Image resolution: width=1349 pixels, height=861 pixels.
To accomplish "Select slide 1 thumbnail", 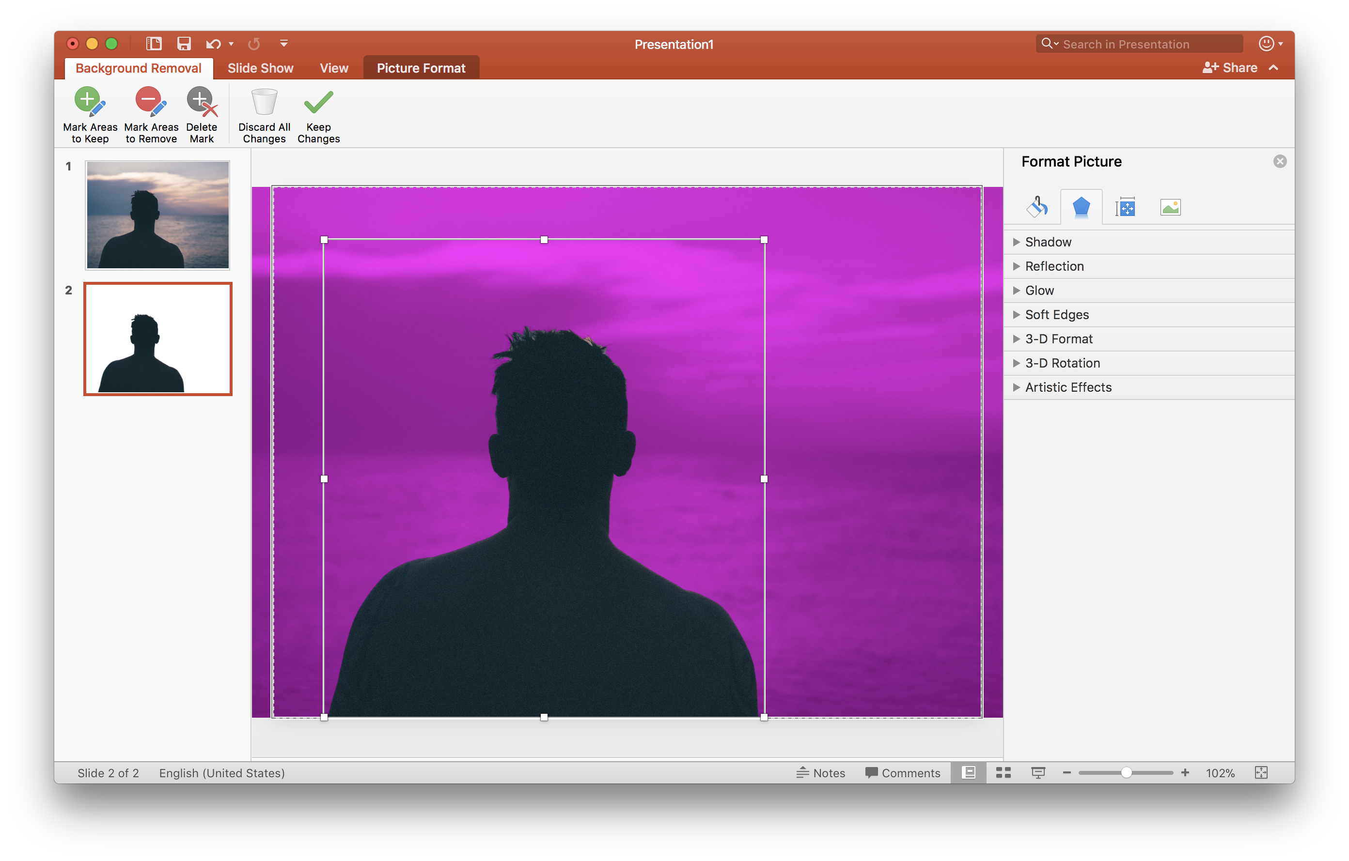I will 157,215.
